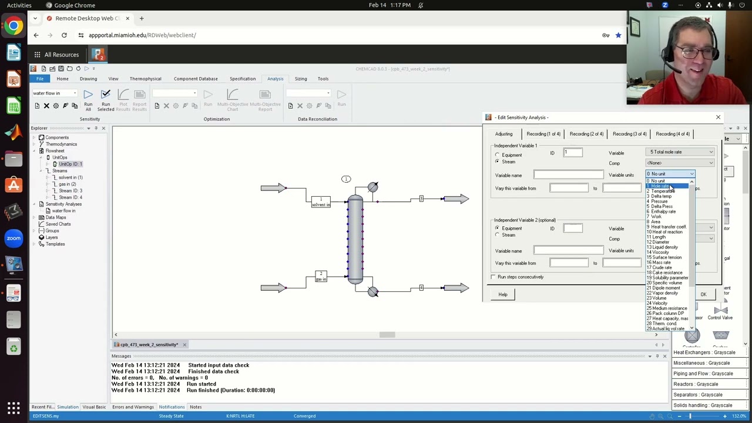Open the Variable dropdown showing 5 Total mole rate
Viewport: 752px width, 423px height.
pos(680,152)
